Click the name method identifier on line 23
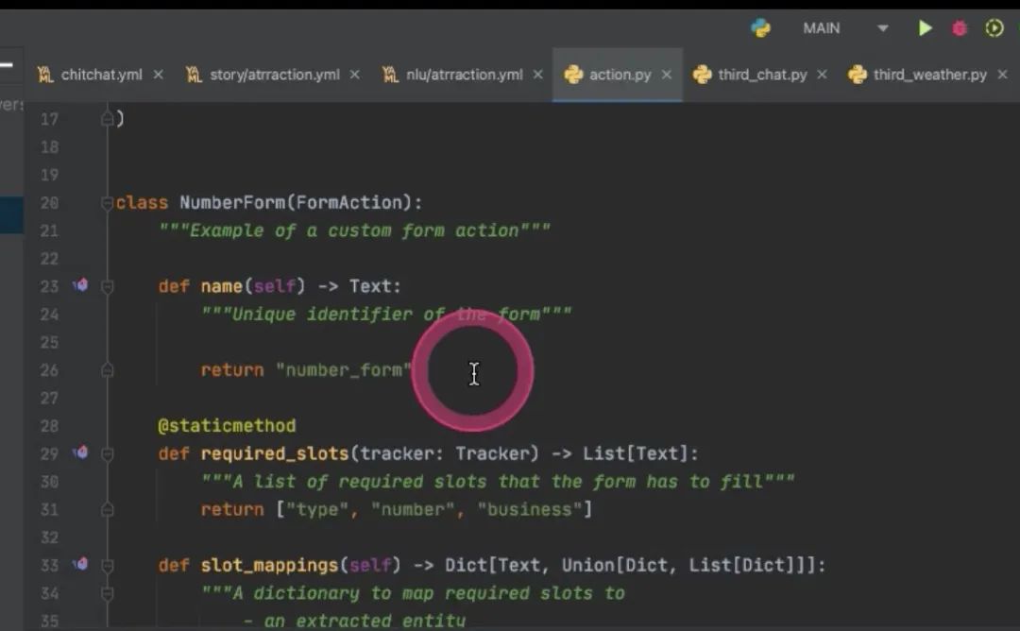The height and width of the screenshot is (631, 1020). click(221, 286)
